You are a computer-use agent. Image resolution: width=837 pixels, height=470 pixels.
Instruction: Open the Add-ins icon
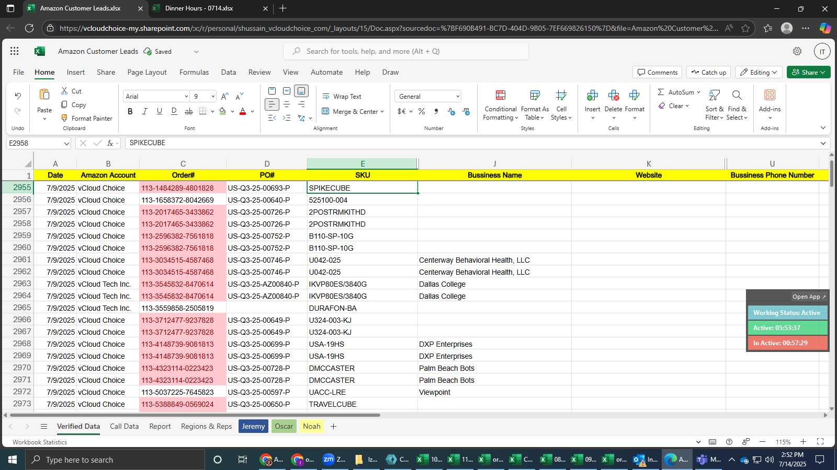(x=770, y=95)
